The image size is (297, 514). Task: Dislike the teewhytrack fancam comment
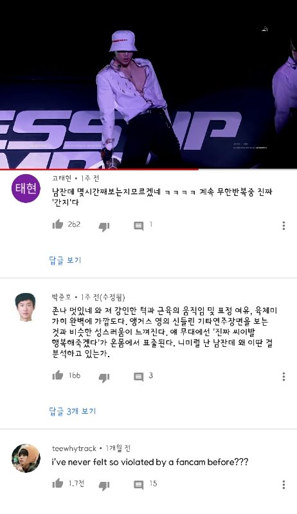coord(104,485)
